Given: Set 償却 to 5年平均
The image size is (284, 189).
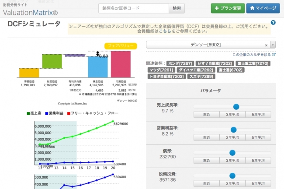Looking at the screenshot, I should point(258,161).
